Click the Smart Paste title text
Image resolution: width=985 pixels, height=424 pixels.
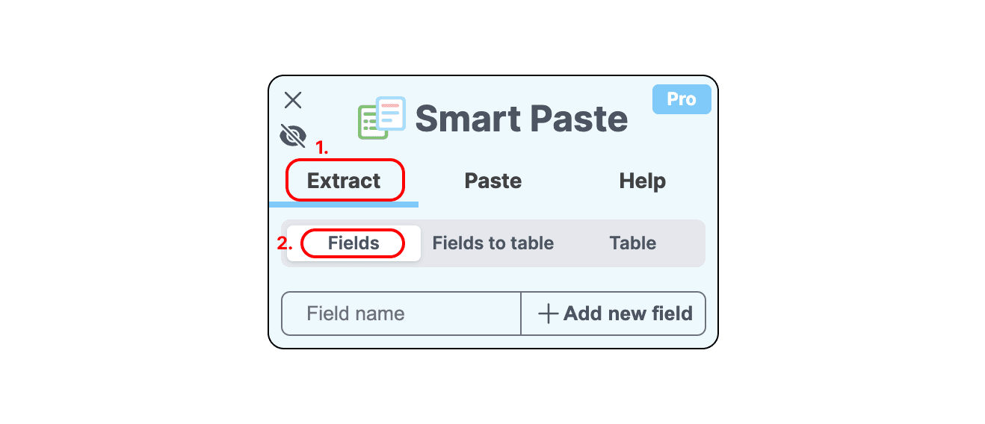pos(522,119)
